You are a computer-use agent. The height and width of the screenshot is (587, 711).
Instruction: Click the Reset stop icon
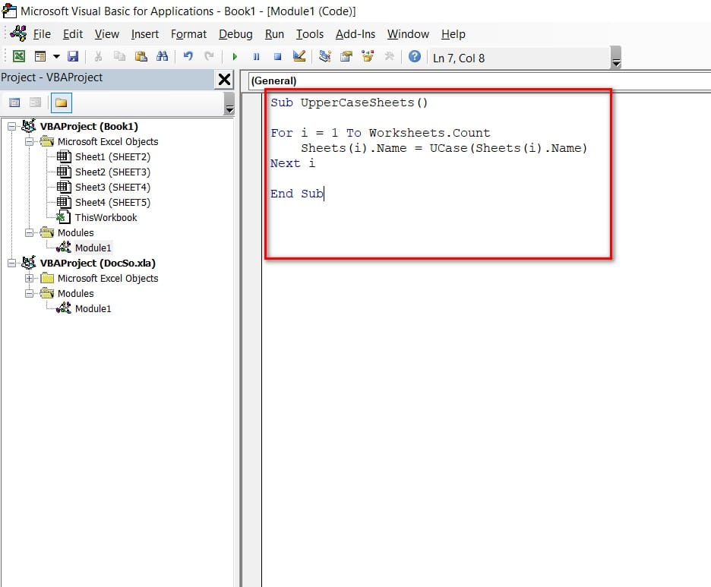click(277, 56)
